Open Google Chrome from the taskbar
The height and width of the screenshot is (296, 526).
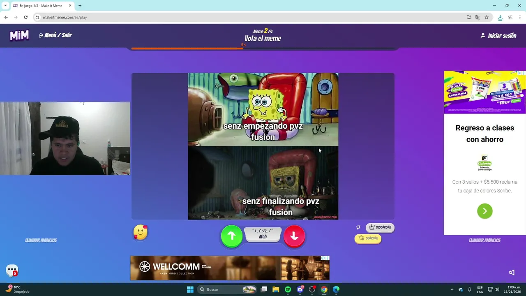(324, 289)
